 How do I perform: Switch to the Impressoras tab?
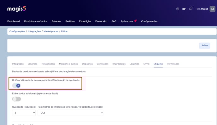click(x=119, y=64)
